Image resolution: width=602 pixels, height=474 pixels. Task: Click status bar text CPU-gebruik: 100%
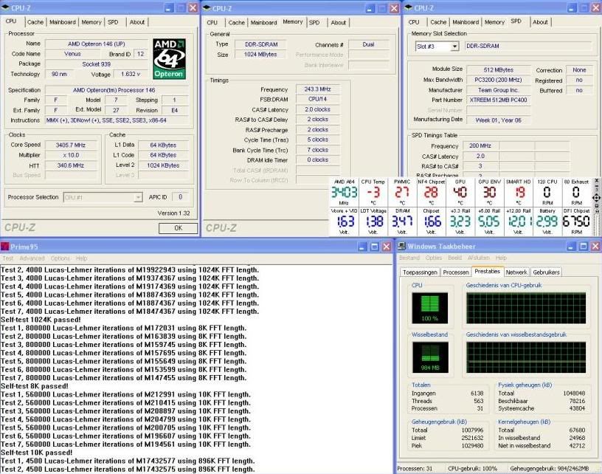[x=472, y=469]
